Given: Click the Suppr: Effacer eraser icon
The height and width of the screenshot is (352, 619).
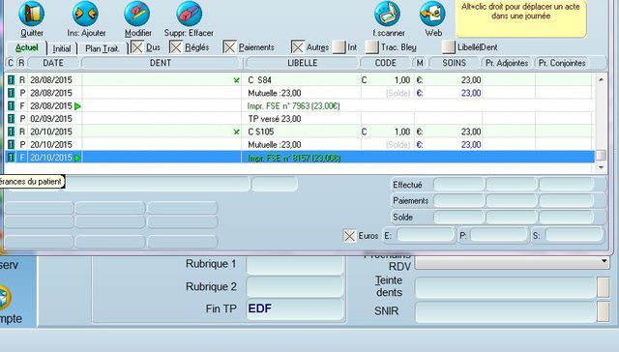Looking at the screenshot, I should 190,14.
